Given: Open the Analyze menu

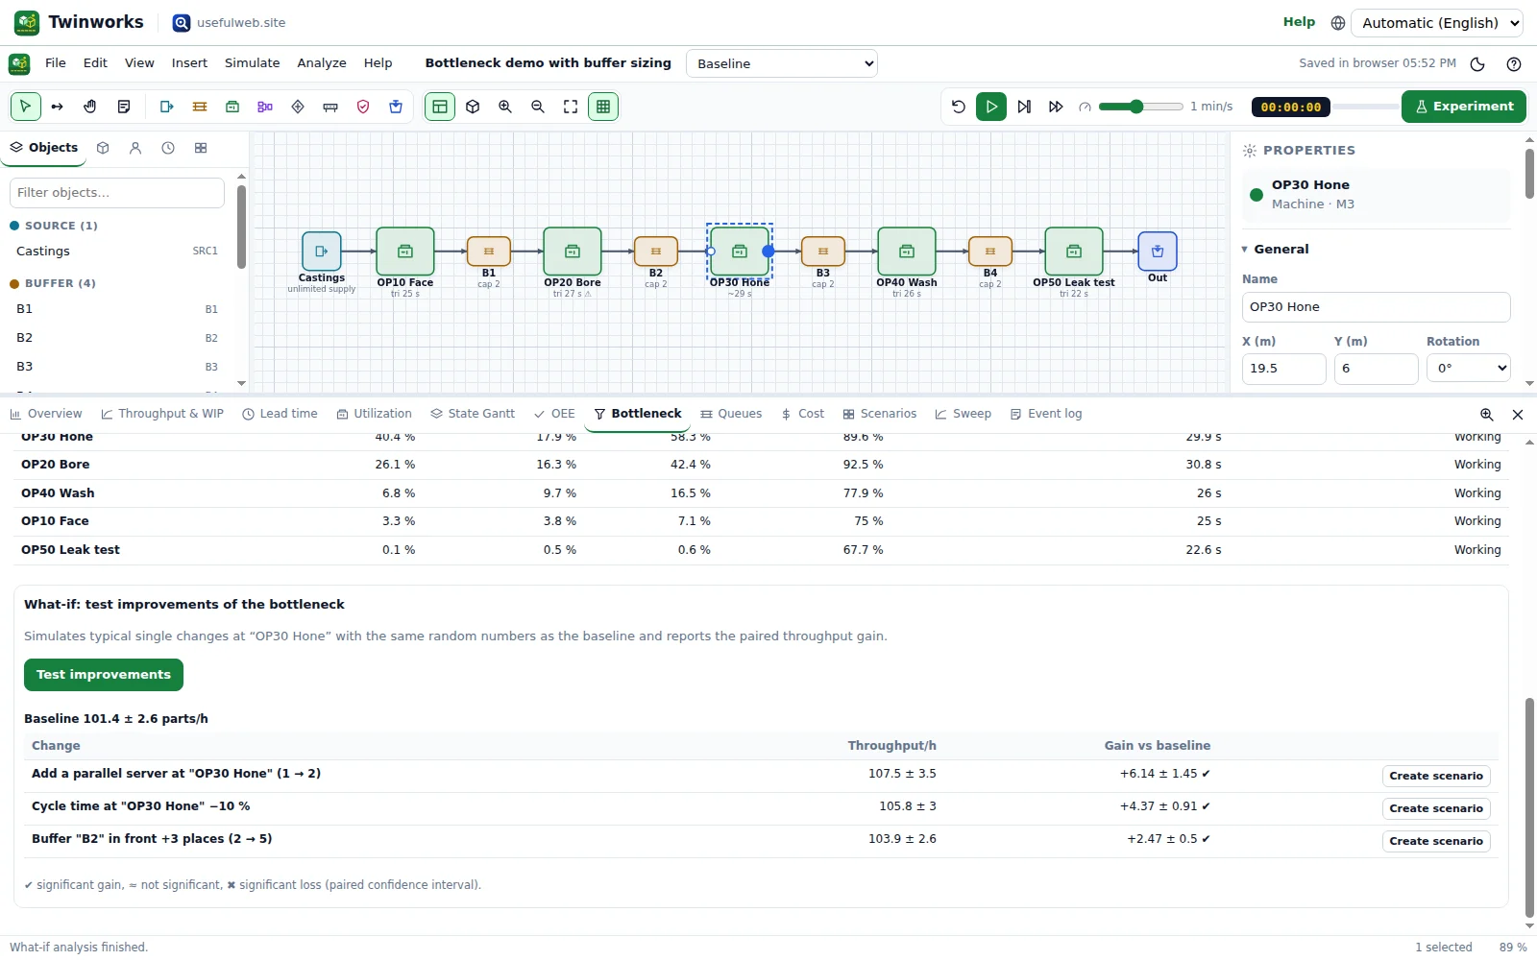Looking at the screenshot, I should 322,63.
